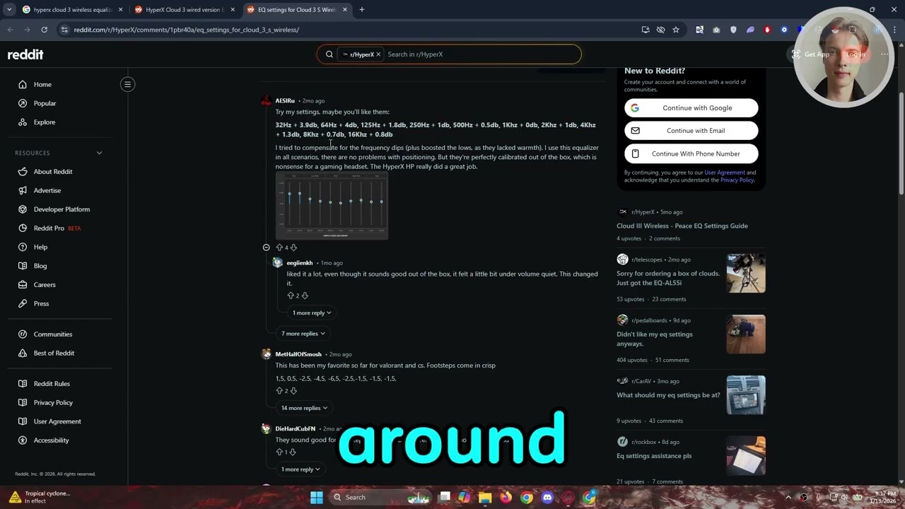The width and height of the screenshot is (905, 509).
Task: Click Continue with Google
Action: (691, 108)
